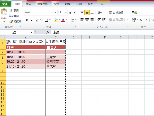Increase font size with large A icon
The width and height of the screenshot is (154, 116).
(70, 12)
